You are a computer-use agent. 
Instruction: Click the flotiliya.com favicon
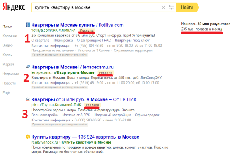point(28,25)
